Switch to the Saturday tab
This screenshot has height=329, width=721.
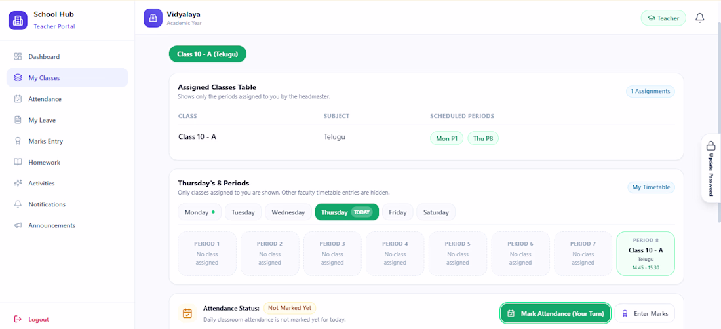[x=436, y=212]
